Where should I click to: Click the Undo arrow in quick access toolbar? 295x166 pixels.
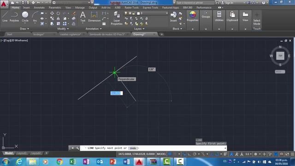tap(38, 3)
